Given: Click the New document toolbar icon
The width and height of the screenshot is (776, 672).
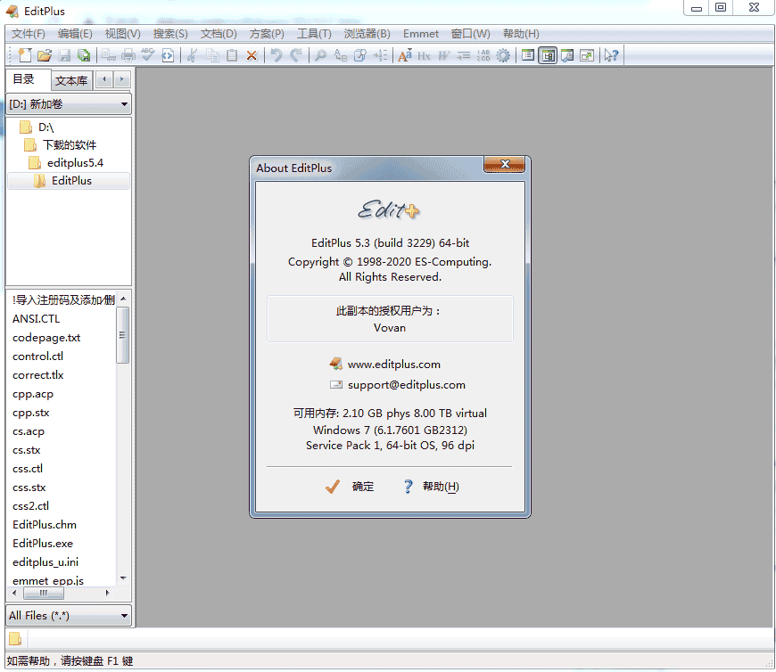Looking at the screenshot, I should [x=25, y=55].
